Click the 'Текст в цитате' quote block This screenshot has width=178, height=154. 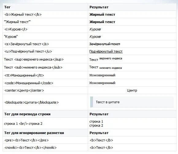[132, 102]
